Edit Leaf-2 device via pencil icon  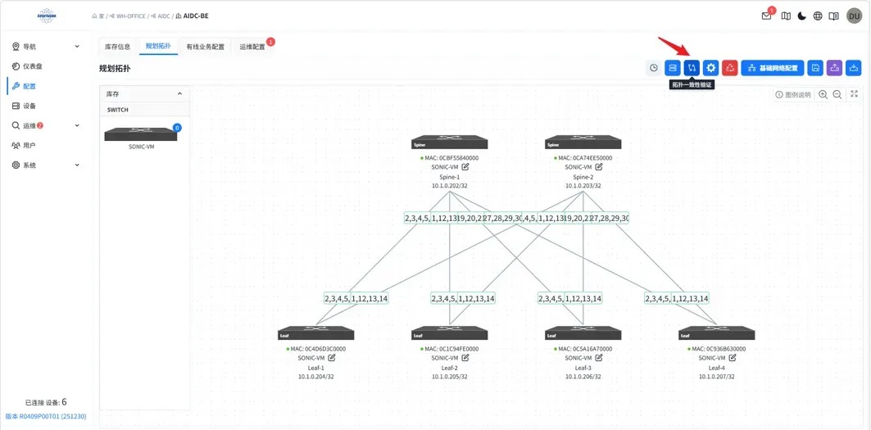click(x=465, y=358)
